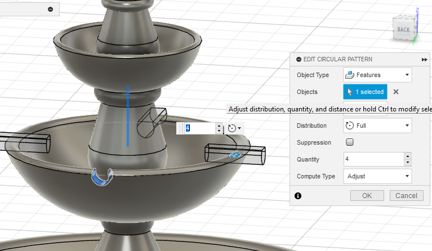Open the Distribution Full dropdown
Screen dimensions: 432x251
(x=377, y=125)
